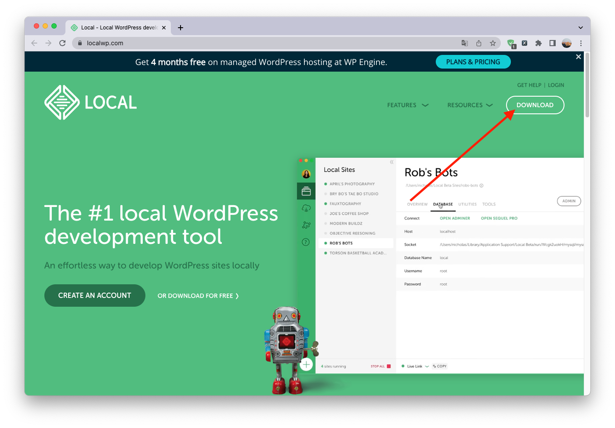
Task: Click the page vertical scrollbar
Action: click(587, 85)
